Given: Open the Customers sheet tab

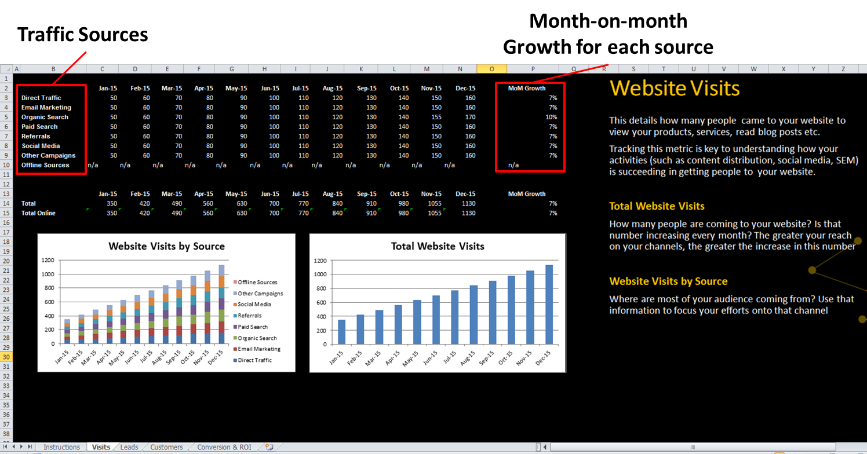Looking at the screenshot, I should click(x=166, y=447).
